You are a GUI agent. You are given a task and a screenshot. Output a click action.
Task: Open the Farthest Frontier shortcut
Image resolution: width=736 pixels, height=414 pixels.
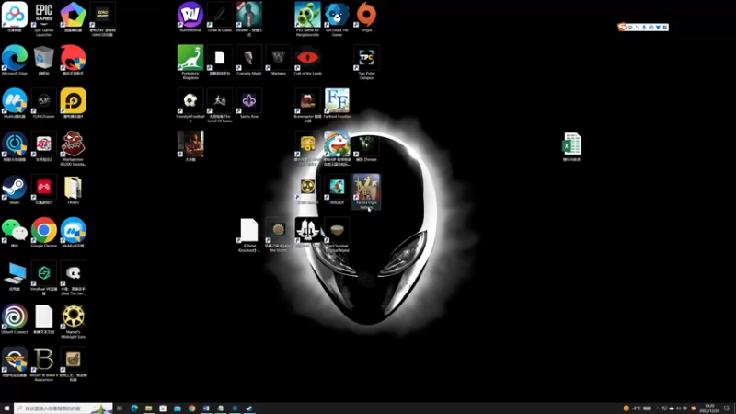pyautogui.click(x=337, y=103)
